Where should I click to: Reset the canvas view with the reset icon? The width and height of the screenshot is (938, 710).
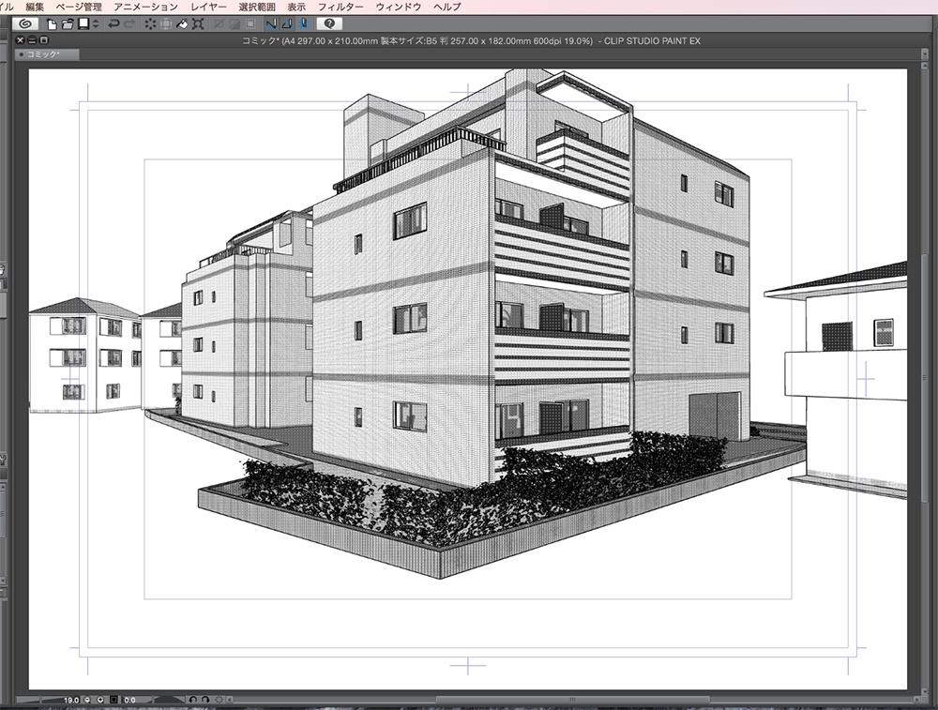(219, 701)
